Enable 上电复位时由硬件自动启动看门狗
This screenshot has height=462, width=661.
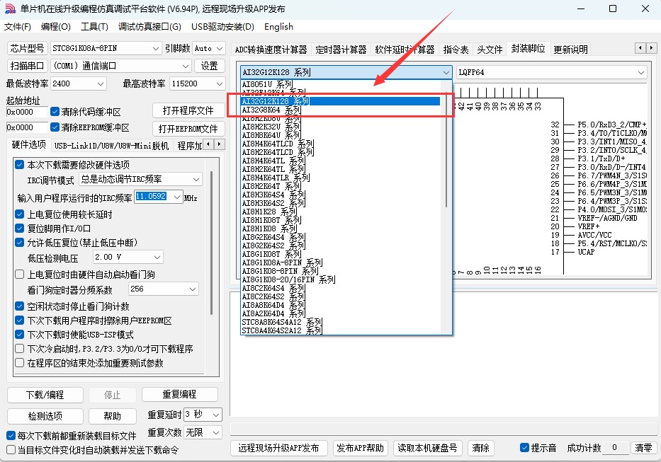(x=19, y=275)
